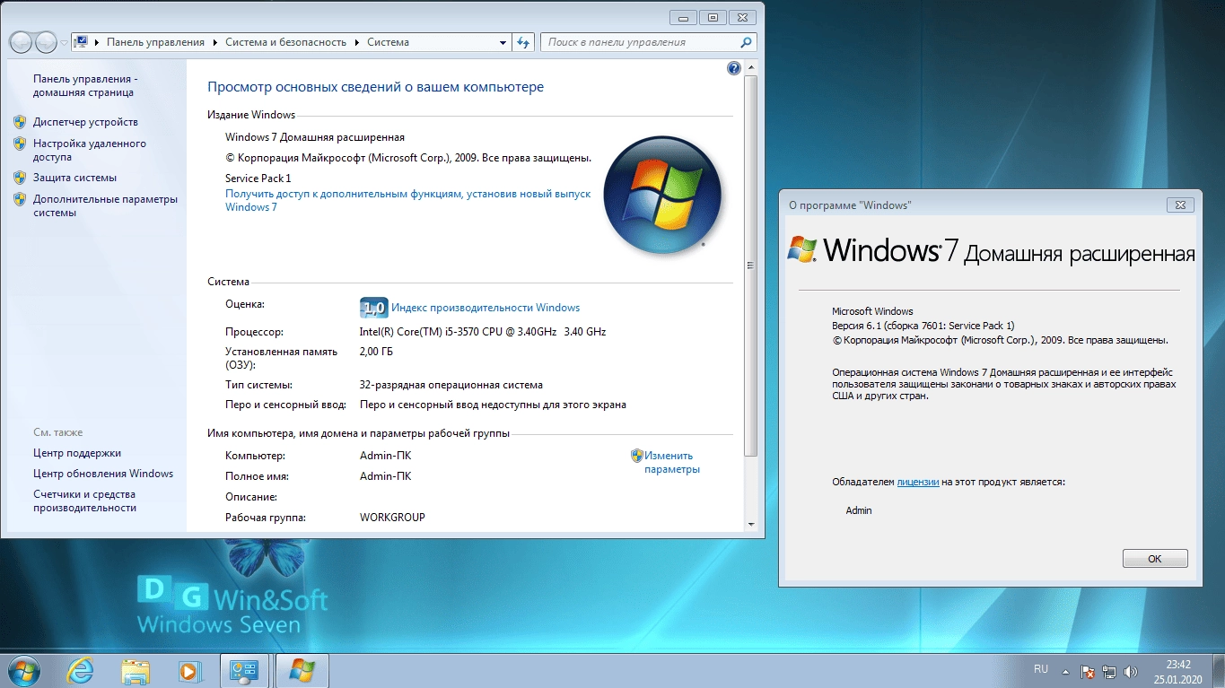Click the Forward navigation arrow
The height and width of the screenshot is (688, 1225).
click(46, 42)
